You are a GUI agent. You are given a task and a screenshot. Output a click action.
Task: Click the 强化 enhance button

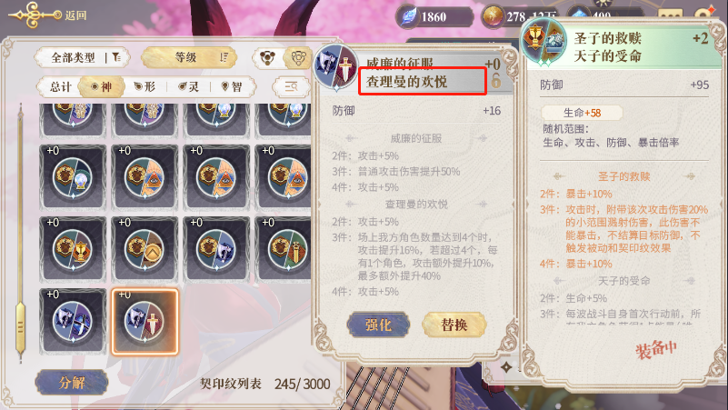[x=378, y=325]
